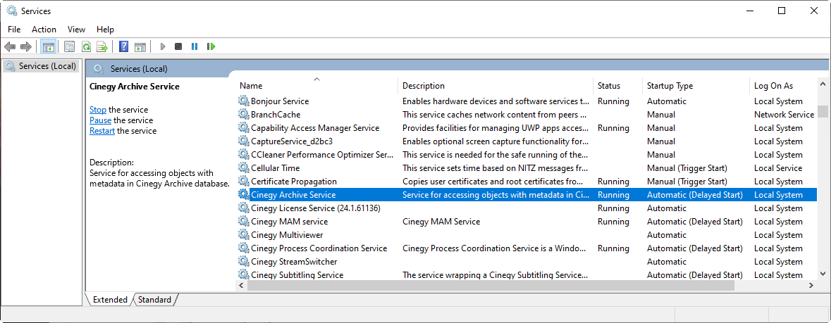Select the Certificate Propagation row
The height and width of the screenshot is (323, 831).
click(527, 181)
